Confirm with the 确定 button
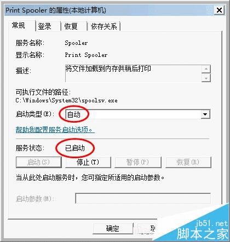The width and height of the screenshot is (230, 242). pos(113,228)
